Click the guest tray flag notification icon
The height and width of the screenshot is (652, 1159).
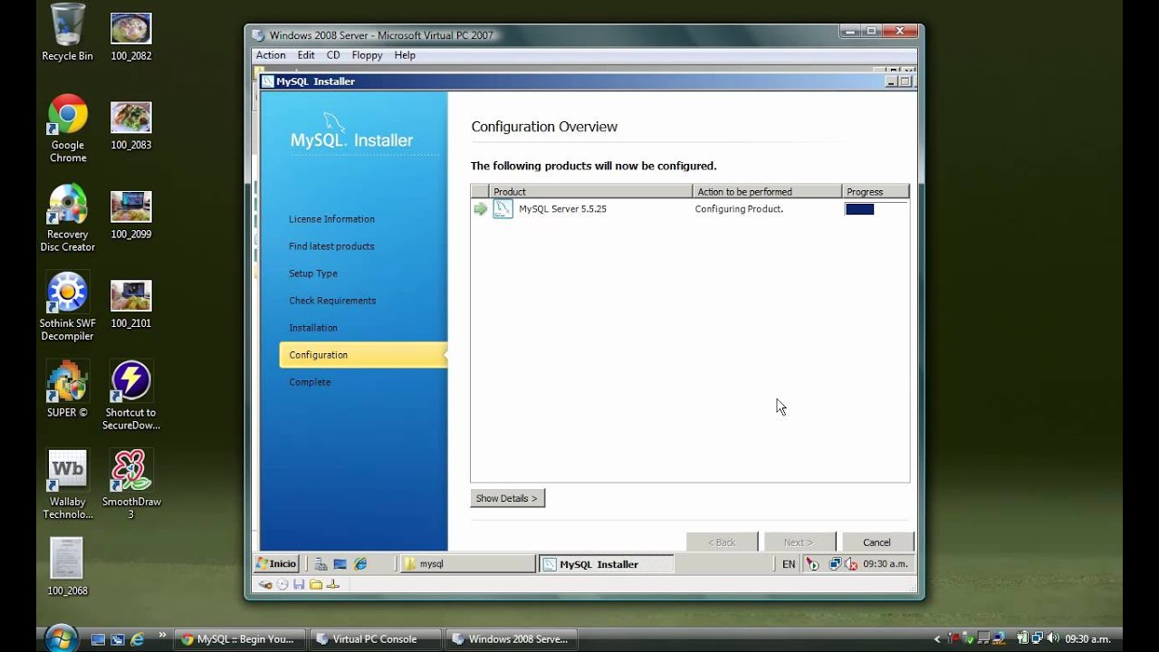click(812, 564)
